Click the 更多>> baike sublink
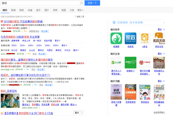173x116 pixels. coord(74,105)
